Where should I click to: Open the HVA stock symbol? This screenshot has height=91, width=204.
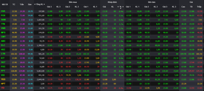point(3,11)
